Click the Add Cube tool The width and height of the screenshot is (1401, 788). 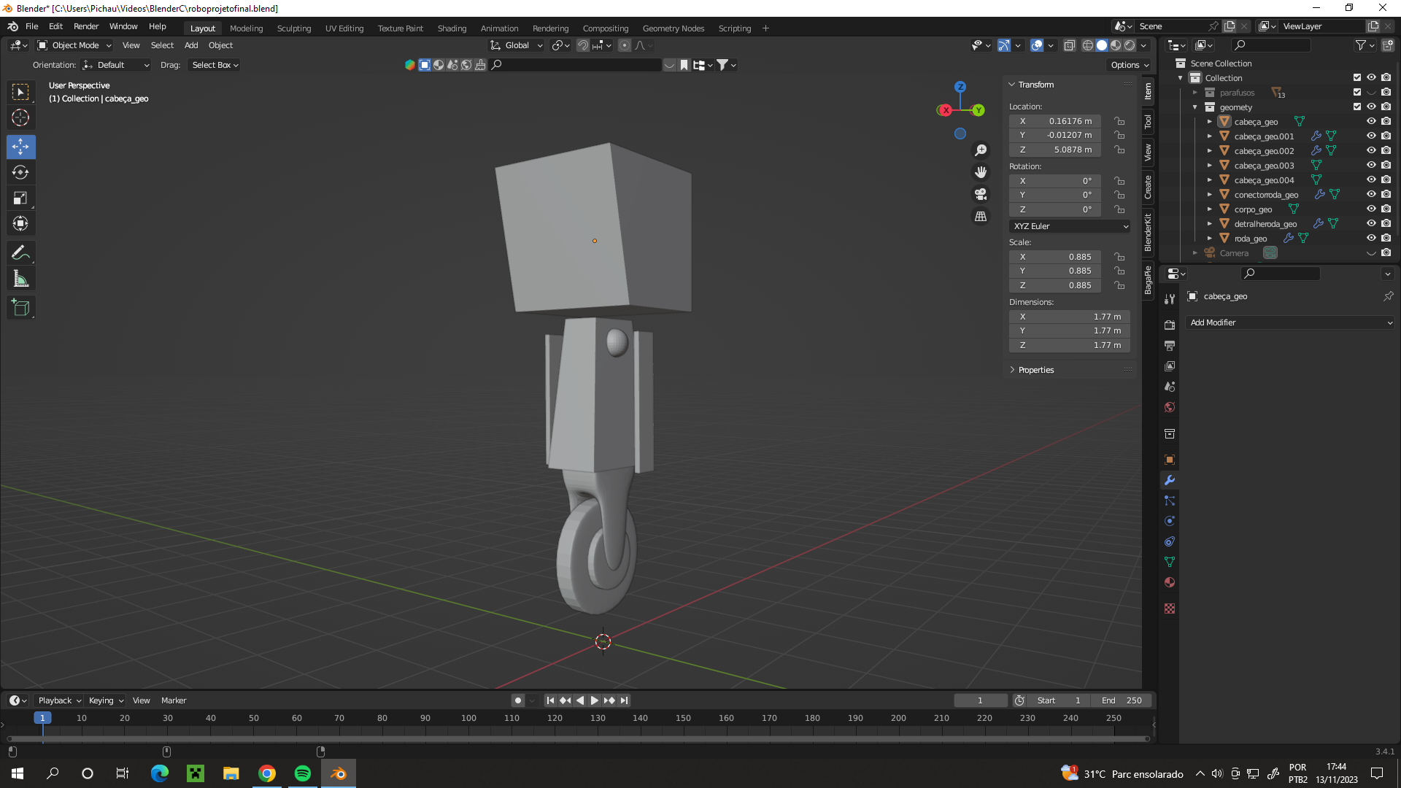[20, 308]
